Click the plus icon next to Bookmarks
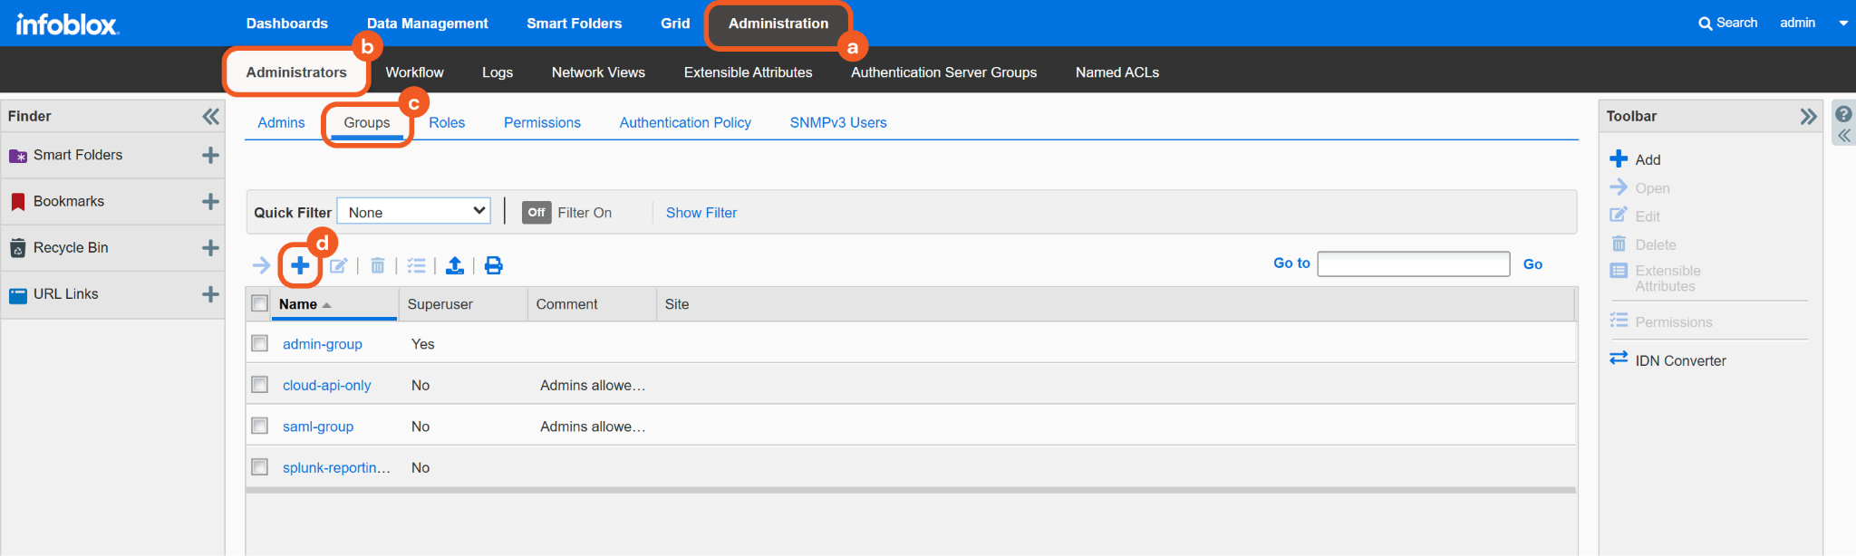Screen dimensions: 1856x556 click(x=210, y=202)
